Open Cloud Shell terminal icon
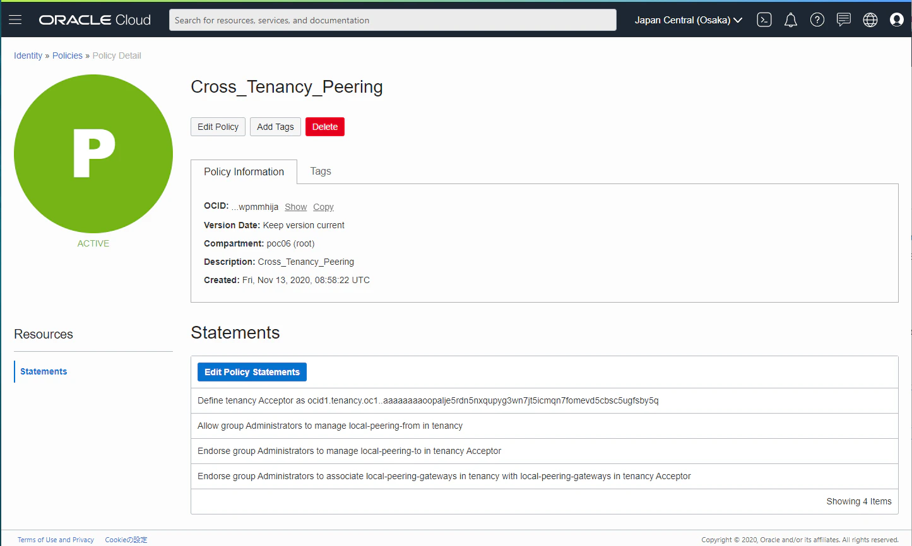 click(764, 20)
